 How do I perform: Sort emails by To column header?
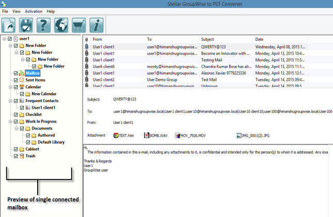172,40
